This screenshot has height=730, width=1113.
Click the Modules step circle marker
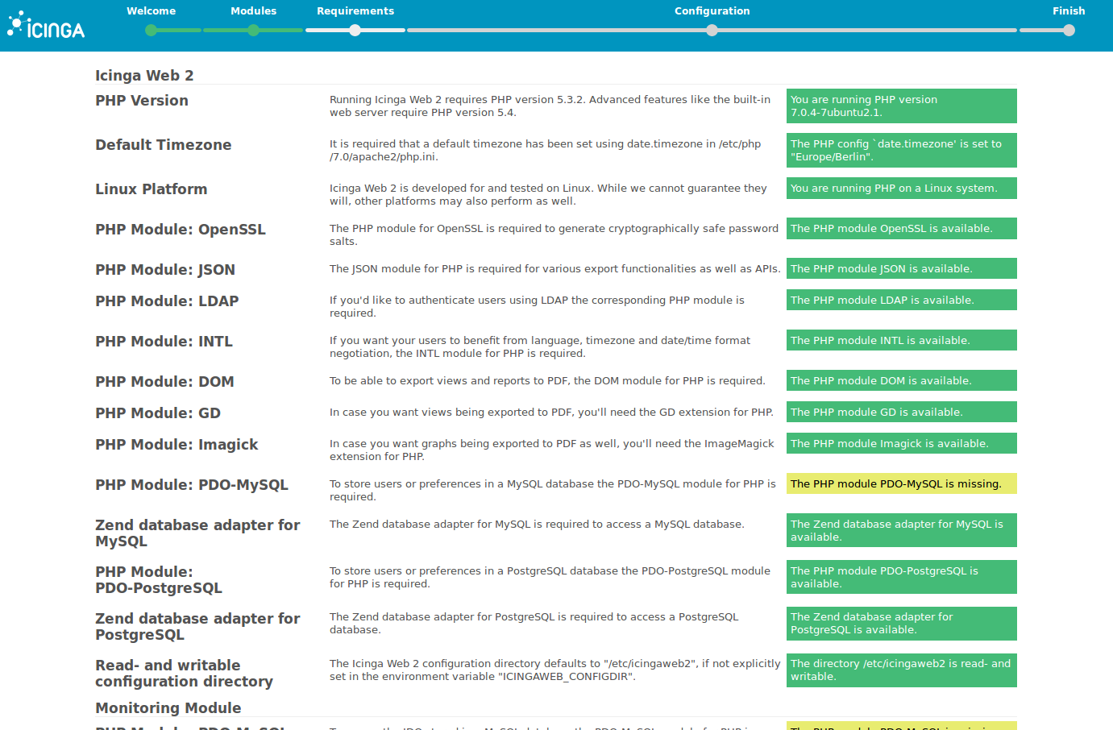pos(253,30)
